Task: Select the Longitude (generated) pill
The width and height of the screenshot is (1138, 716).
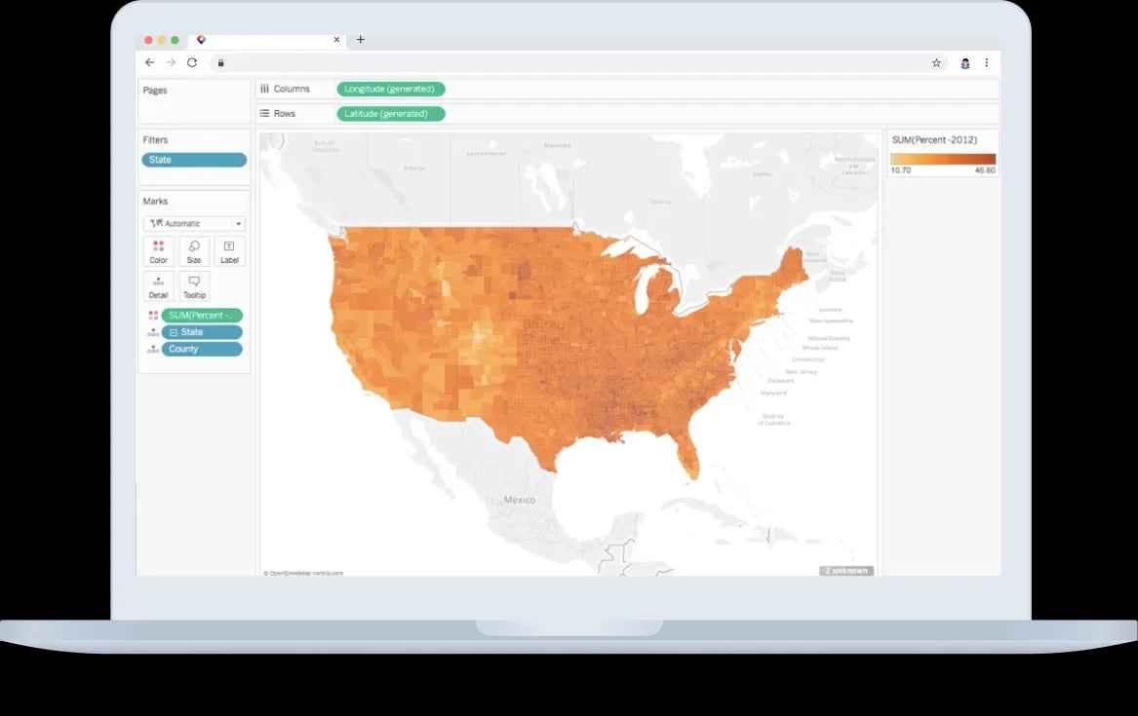Action: (x=390, y=89)
